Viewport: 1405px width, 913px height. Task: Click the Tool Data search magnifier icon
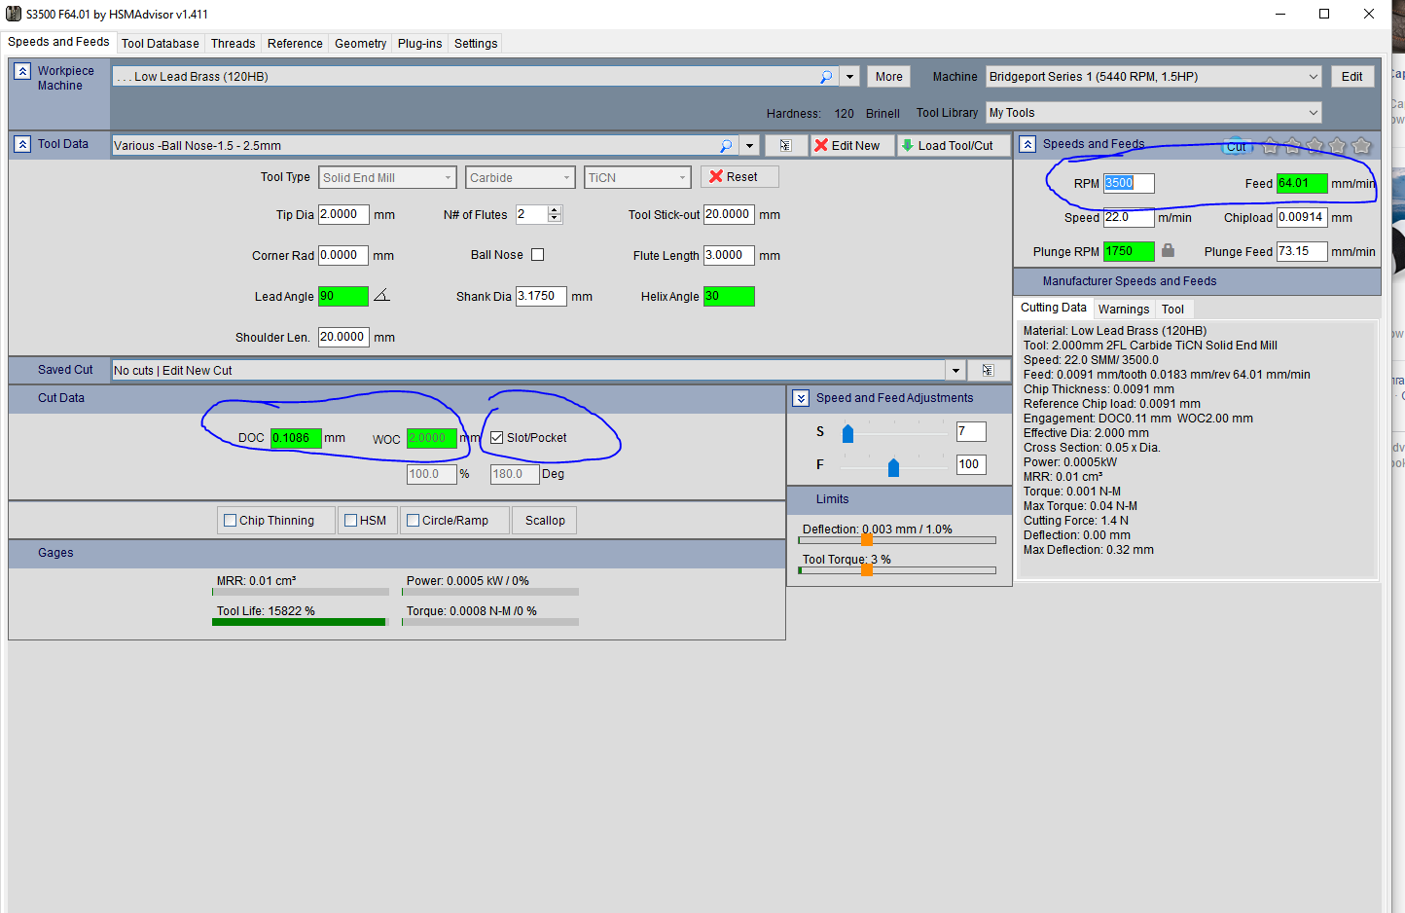click(725, 146)
